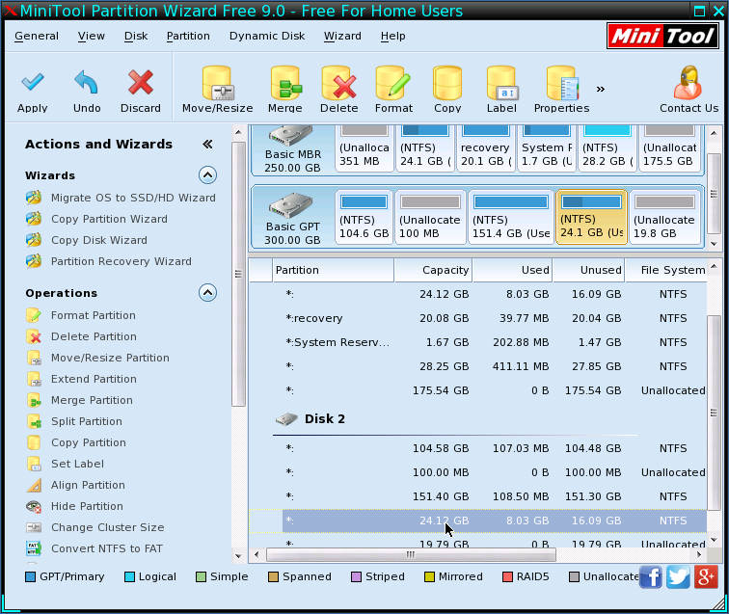This screenshot has width=729, height=614.
Task: Open the Partition menu
Action: [x=188, y=36]
